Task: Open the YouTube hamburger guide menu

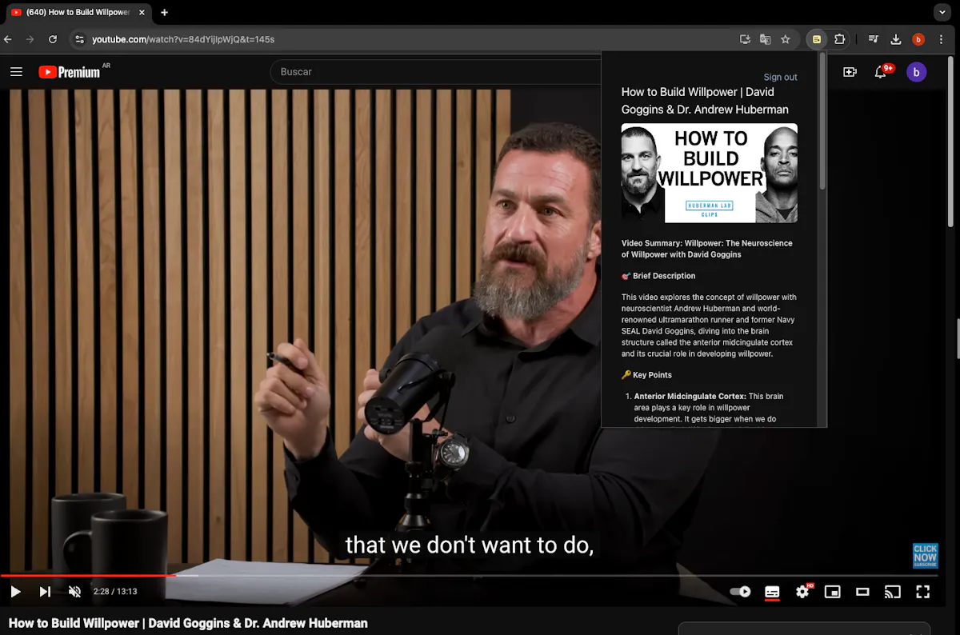Action: coord(16,72)
